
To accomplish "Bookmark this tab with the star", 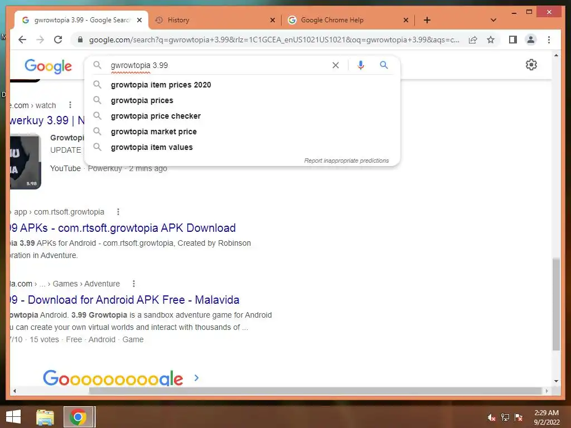I will tap(491, 40).
